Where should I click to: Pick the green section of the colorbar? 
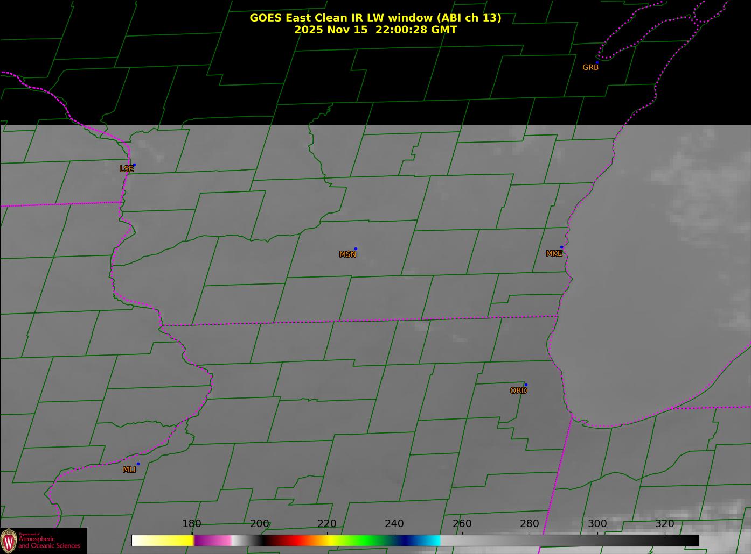pyautogui.click(x=366, y=541)
